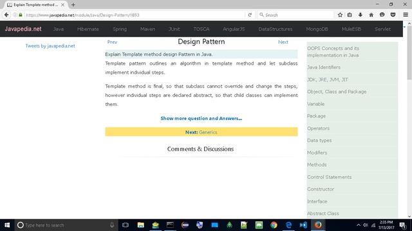Open the Operators sidebar topic
This screenshot has height=231, width=412.
pos(318,128)
